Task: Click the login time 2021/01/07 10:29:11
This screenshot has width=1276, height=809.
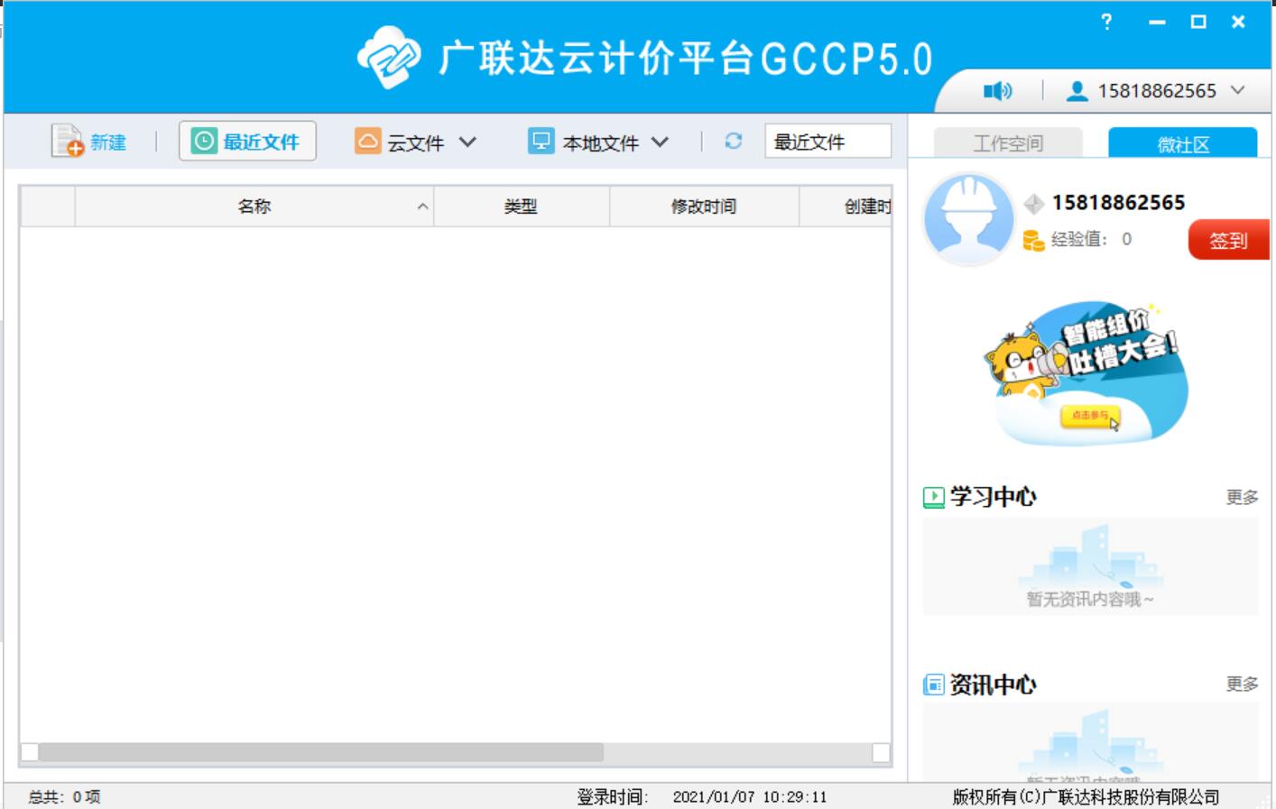Action: [x=750, y=796]
